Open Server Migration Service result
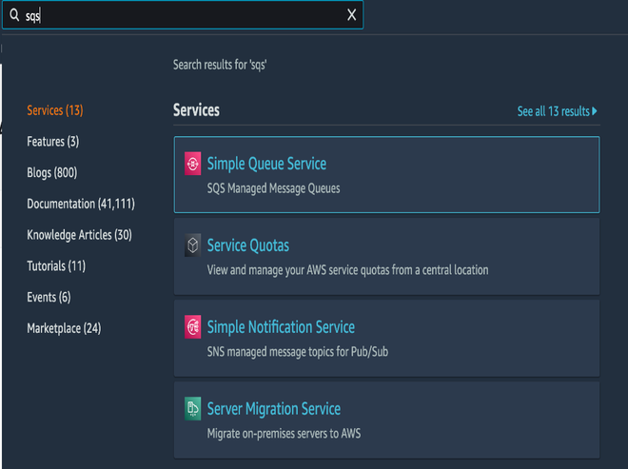 (273, 409)
